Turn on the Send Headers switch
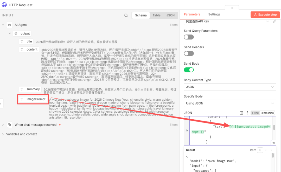Screen dimensions: 281x172 click(x=189, y=53)
